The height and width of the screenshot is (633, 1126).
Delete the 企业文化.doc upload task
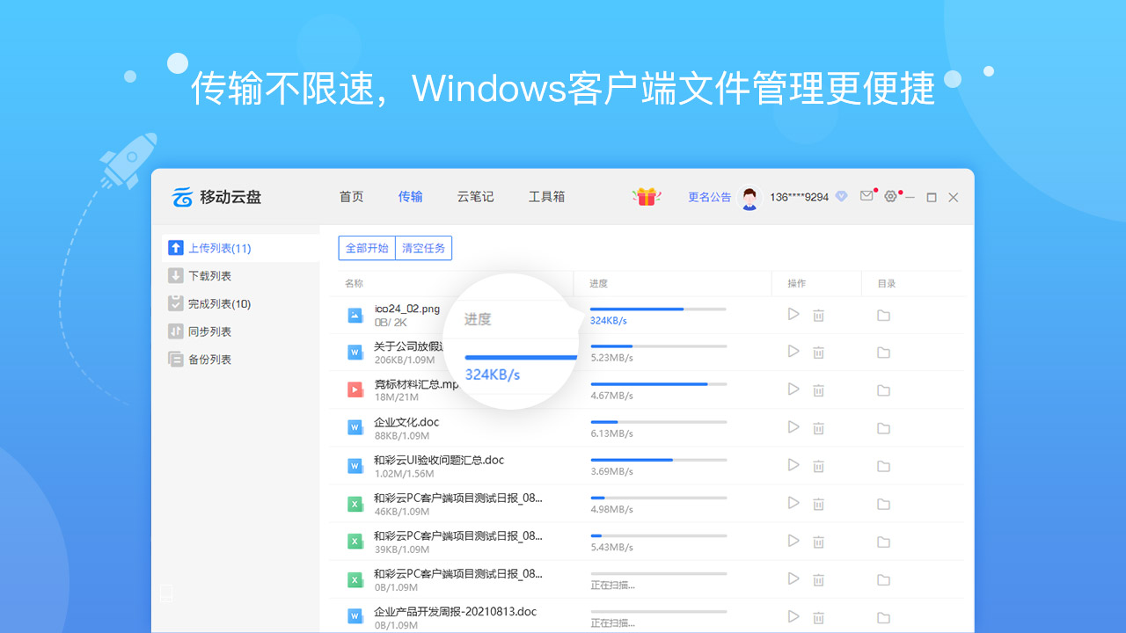[818, 428]
